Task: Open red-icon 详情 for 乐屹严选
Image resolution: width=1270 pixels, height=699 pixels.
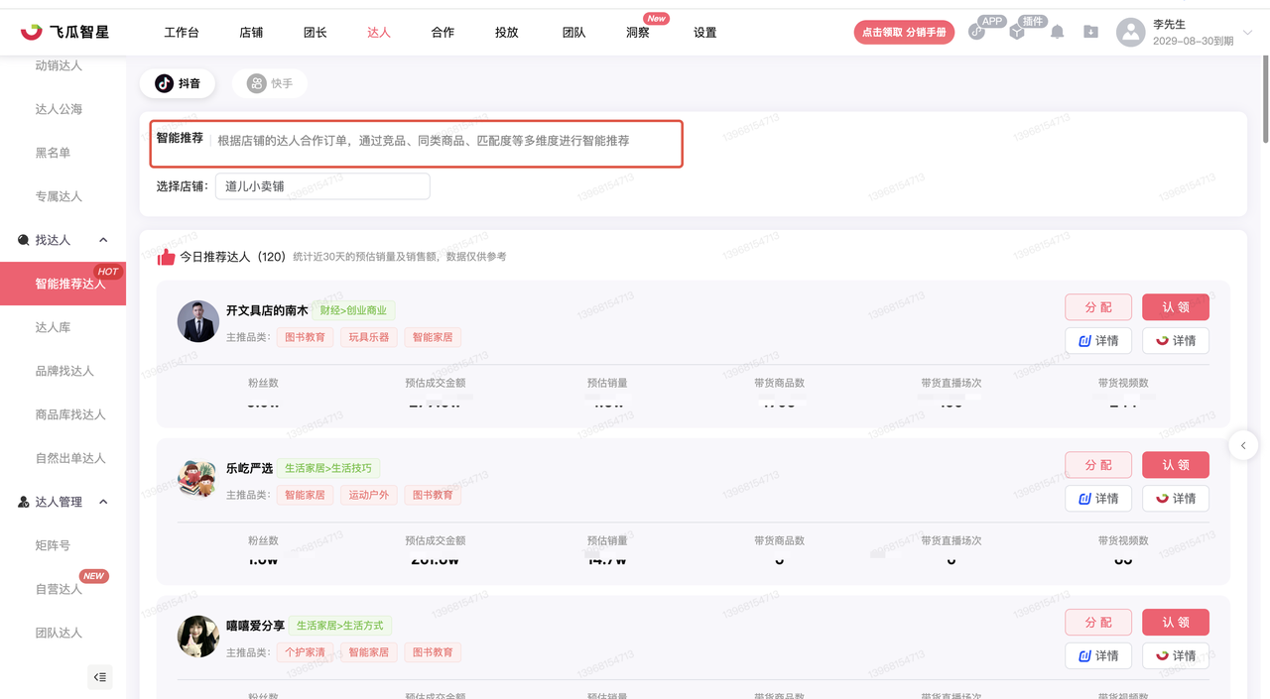Action: pos(1176,498)
